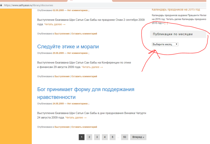210x144 pixels.
Task: Open the 'Выберите месяц' dropdown
Action: (x=165, y=44)
